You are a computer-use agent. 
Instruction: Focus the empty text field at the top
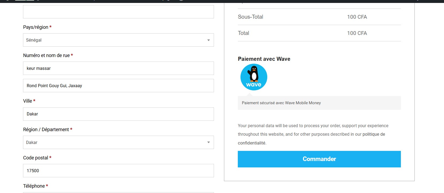coord(118,12)
